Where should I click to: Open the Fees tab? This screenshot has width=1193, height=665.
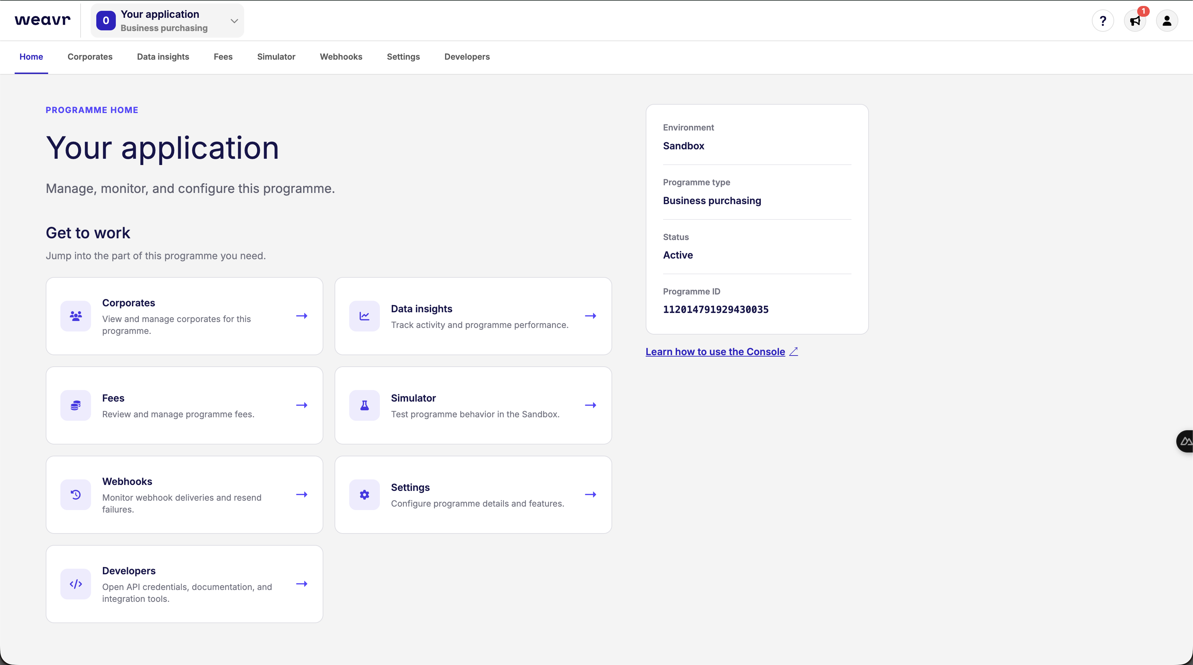pos(223,57)
